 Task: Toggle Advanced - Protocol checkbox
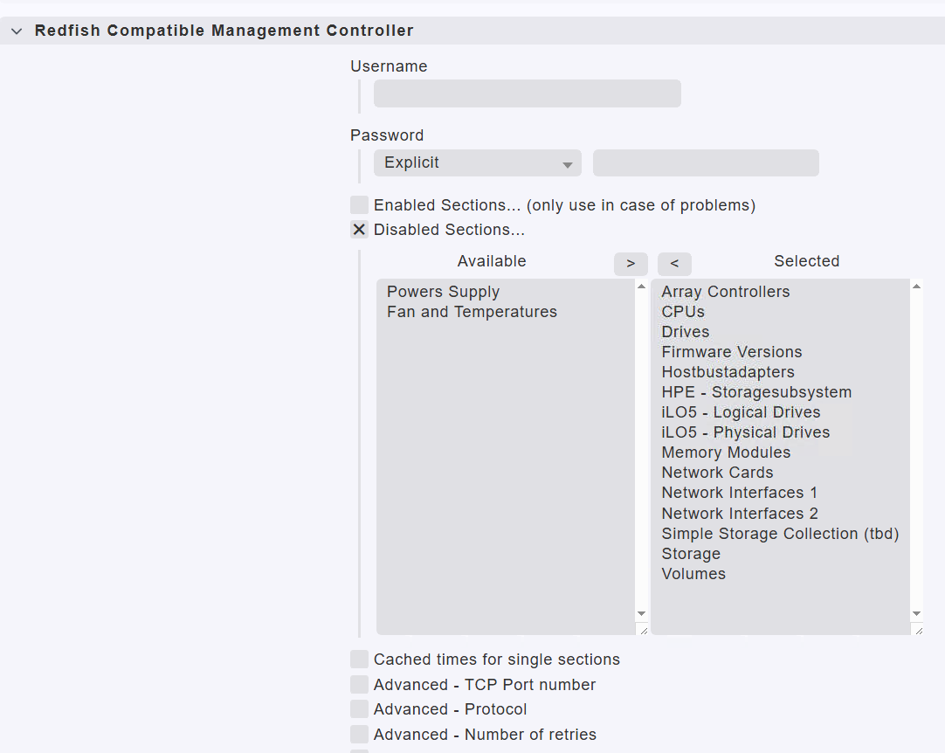(359, 709)
